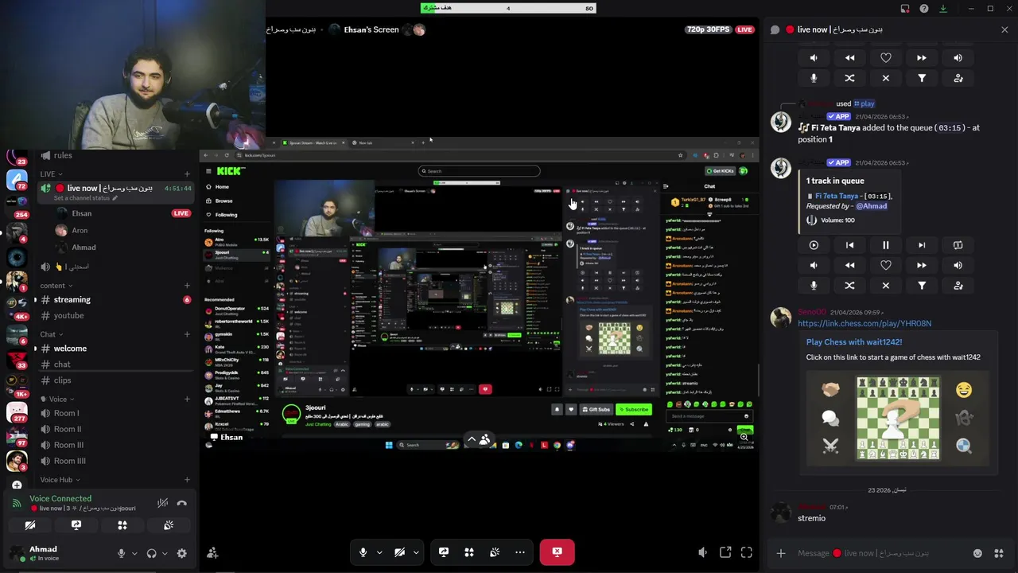Toggle camera in the stream control bar
The height and width of the screenshot is (573, 1018).
(x=399, y=552)
